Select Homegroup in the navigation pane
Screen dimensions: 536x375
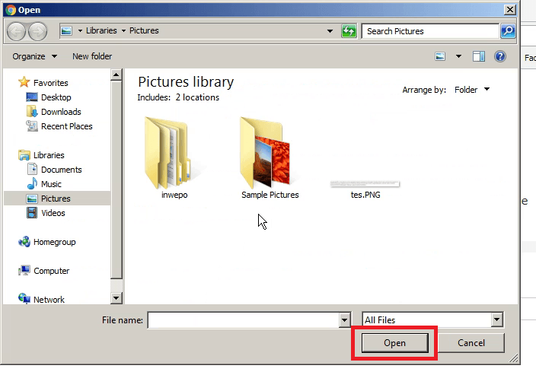(54, 242)
